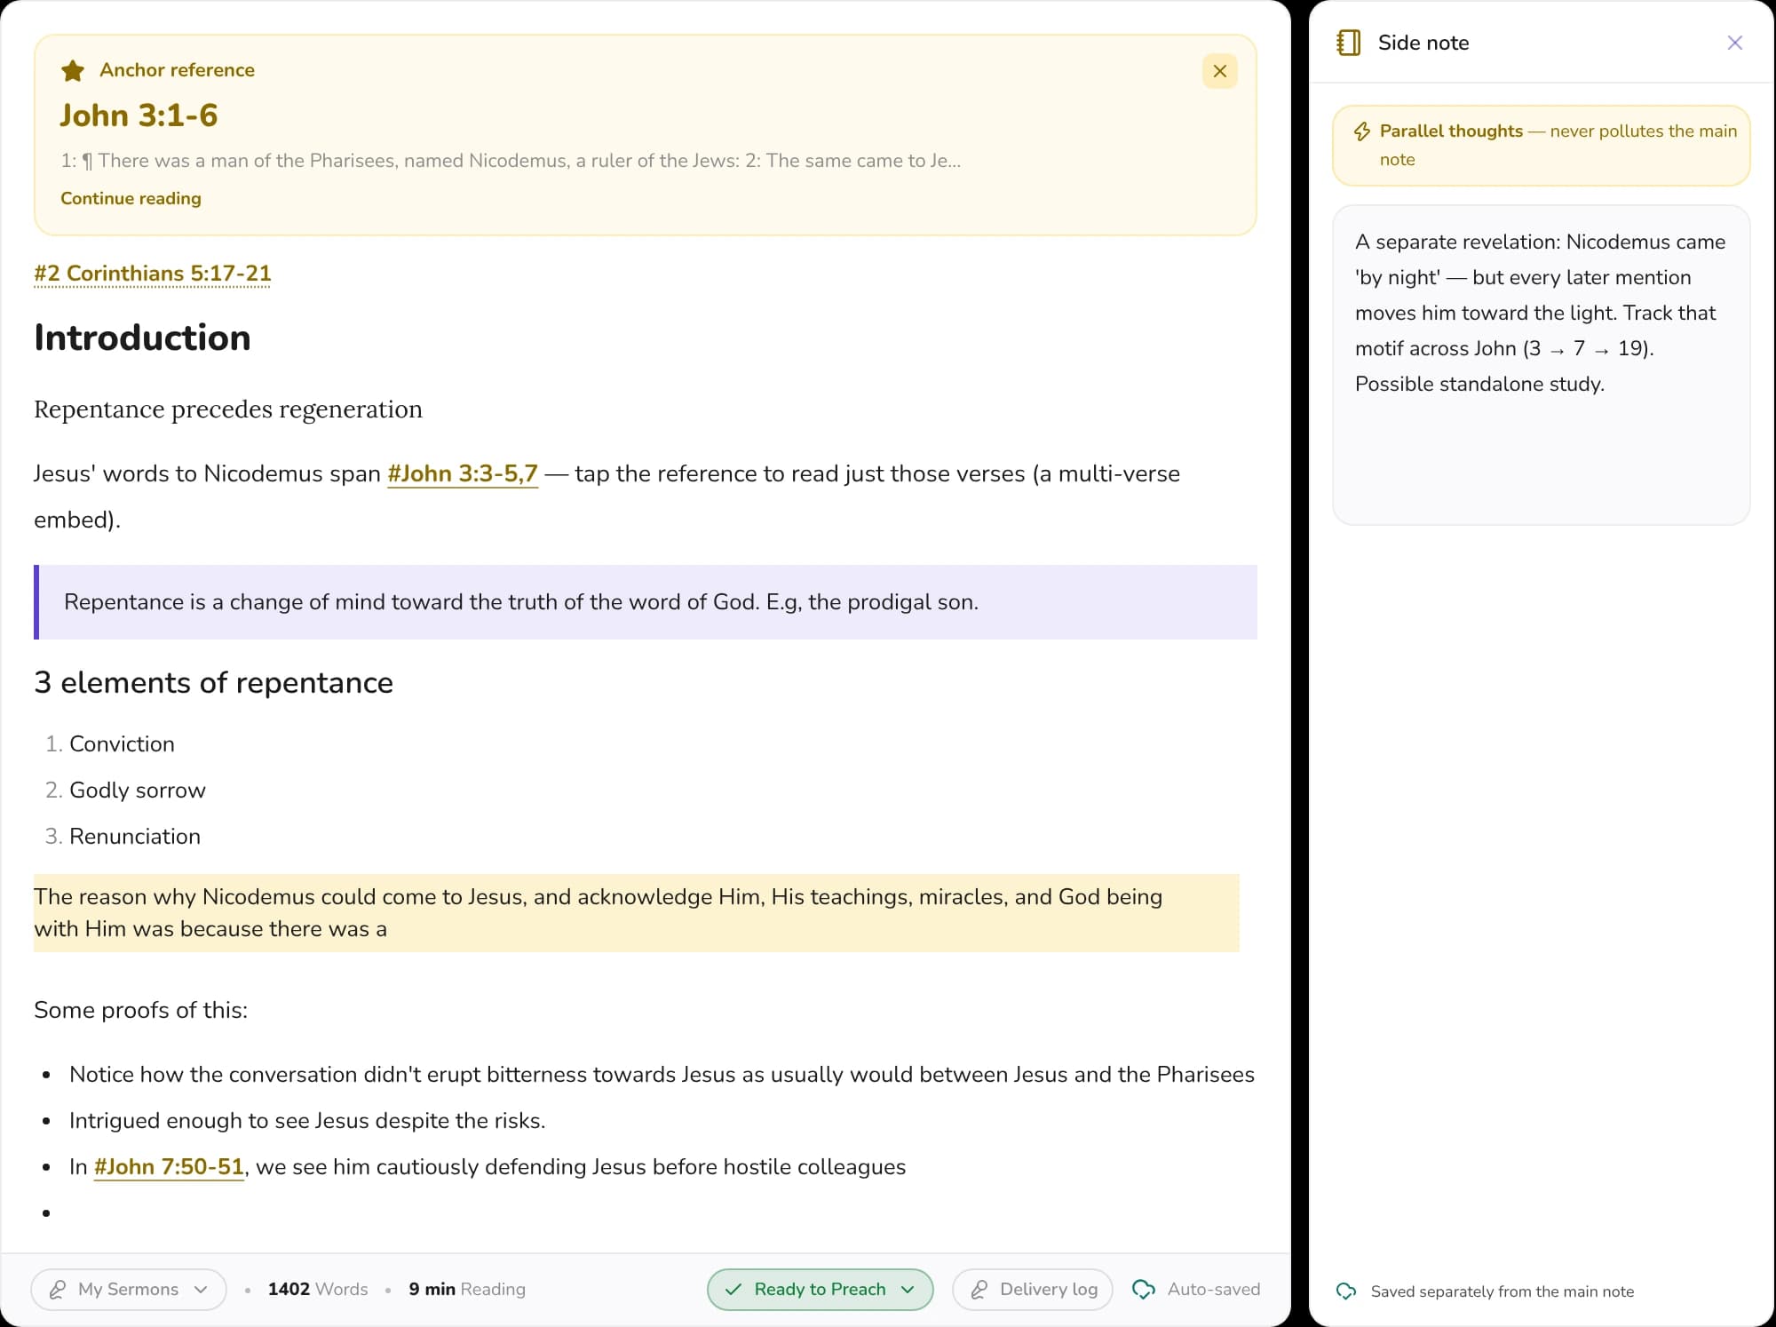1776x1327 pixels.
Task: Click the 'Conviction' list item
Action: (x=122, y=743)
